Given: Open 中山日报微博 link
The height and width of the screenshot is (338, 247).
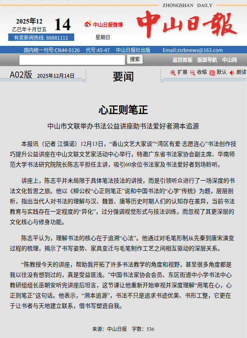Looking at the screenshot, I should pyautogui.click(x=108, y=24).
